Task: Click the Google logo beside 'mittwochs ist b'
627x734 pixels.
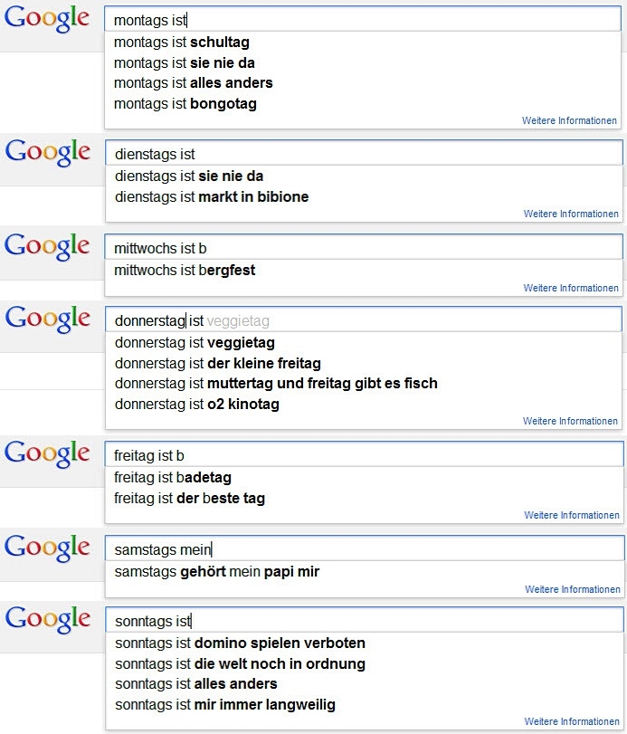Action: point(47,246)
